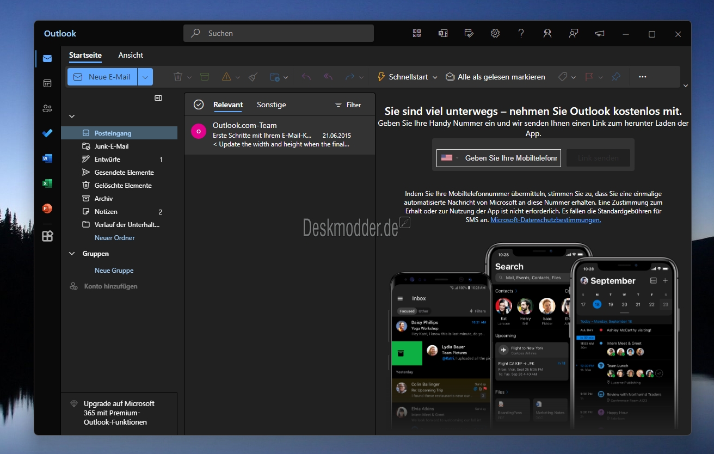Click the pin message icon
This screenshot has width=714, height=454.
[616, 77]
